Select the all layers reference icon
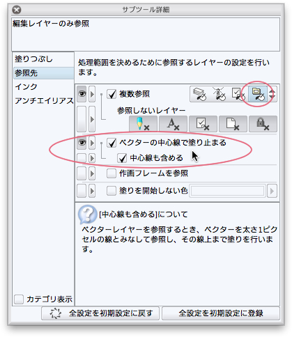Image resolution: width=292 pixels, height=337 pixels. click(200, 94)
